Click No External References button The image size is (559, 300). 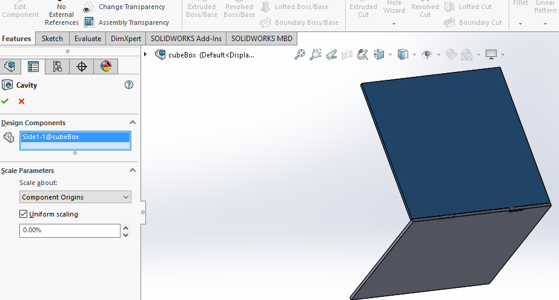[61, 15]
